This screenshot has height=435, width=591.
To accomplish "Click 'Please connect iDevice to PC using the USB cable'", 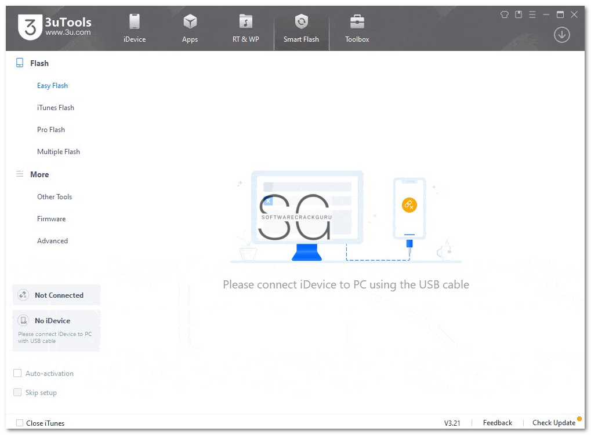I will click(x=346, y=285).
